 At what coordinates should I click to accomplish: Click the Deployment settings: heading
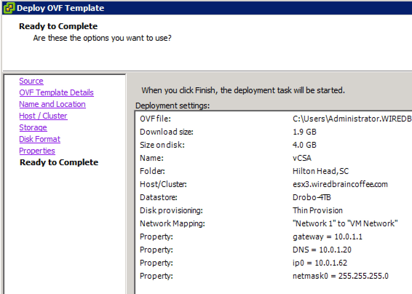click(x=173, y=106)
